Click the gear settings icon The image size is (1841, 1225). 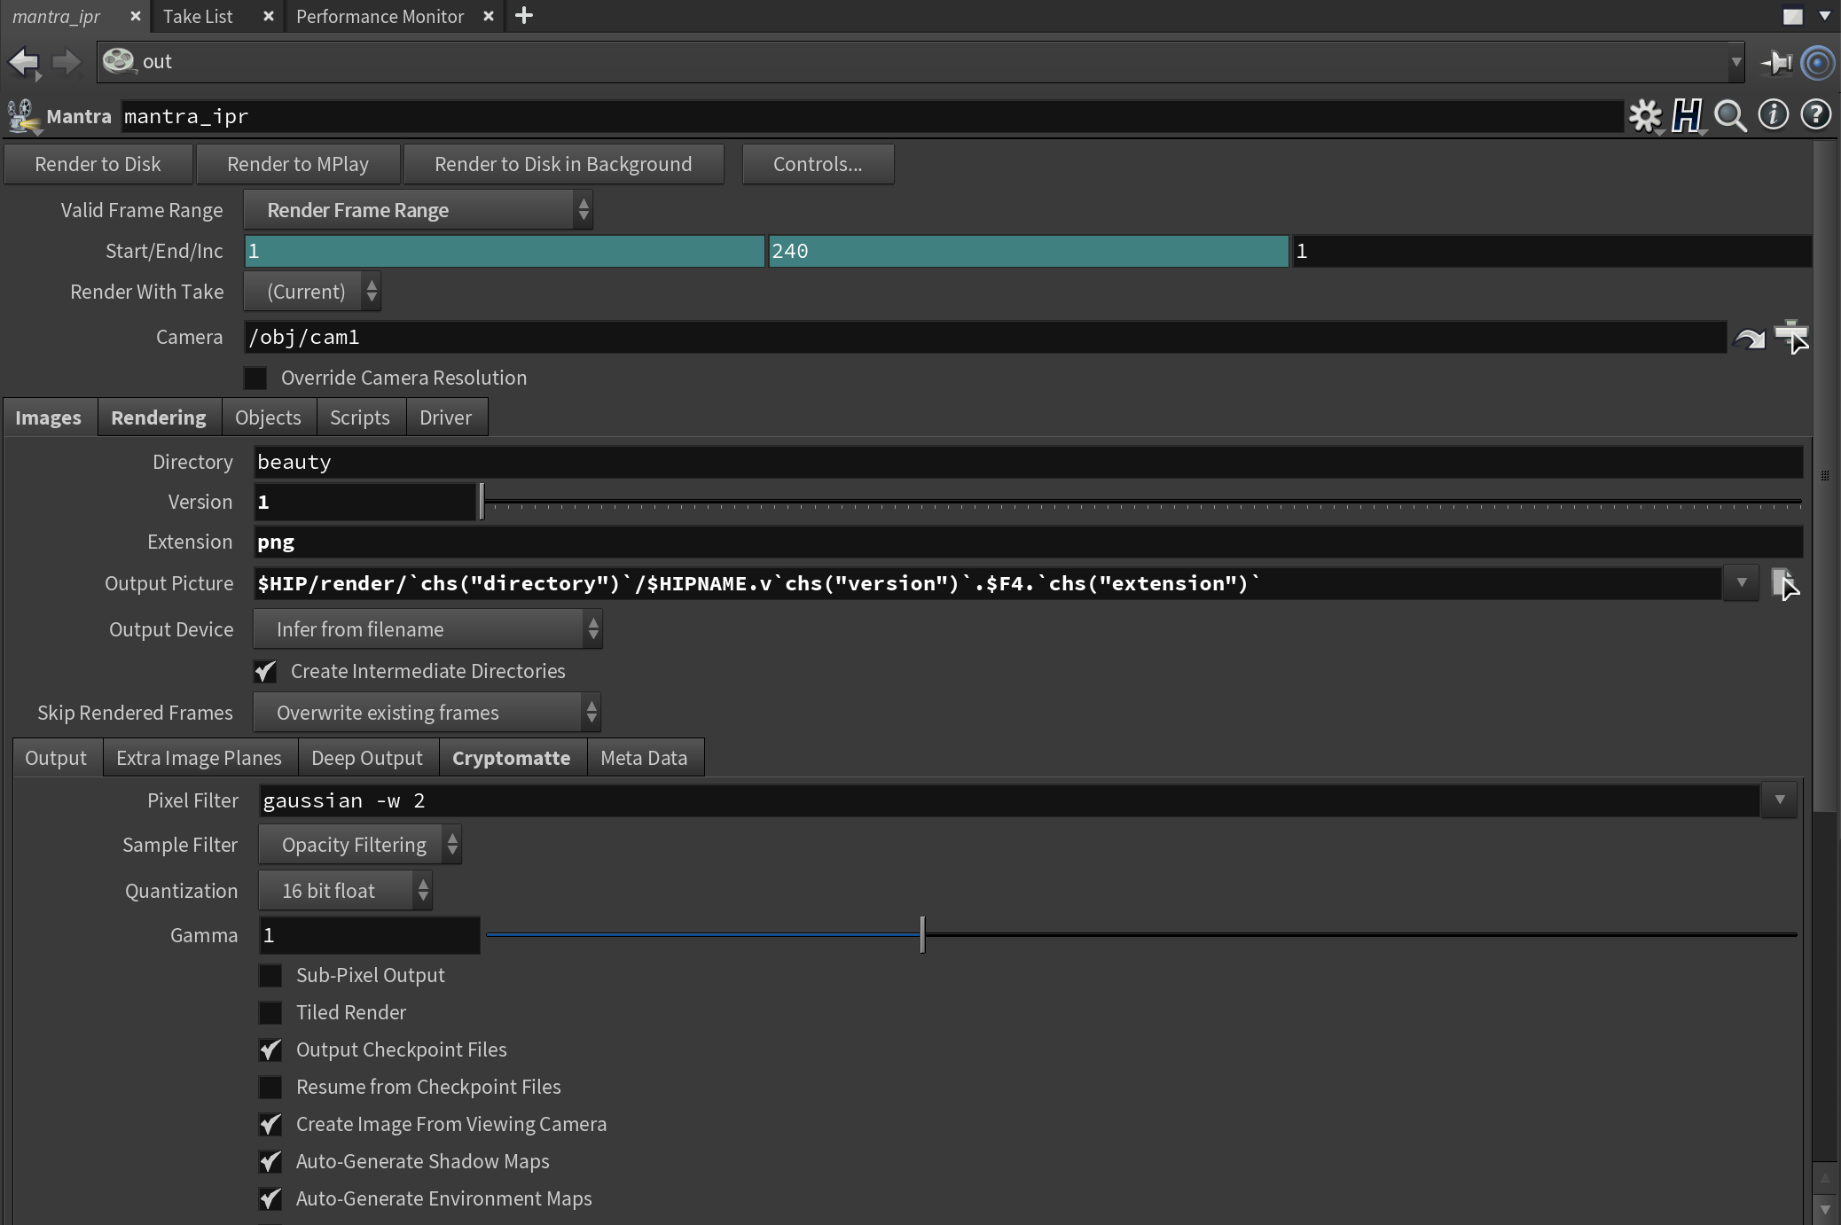click(1645, 116)
